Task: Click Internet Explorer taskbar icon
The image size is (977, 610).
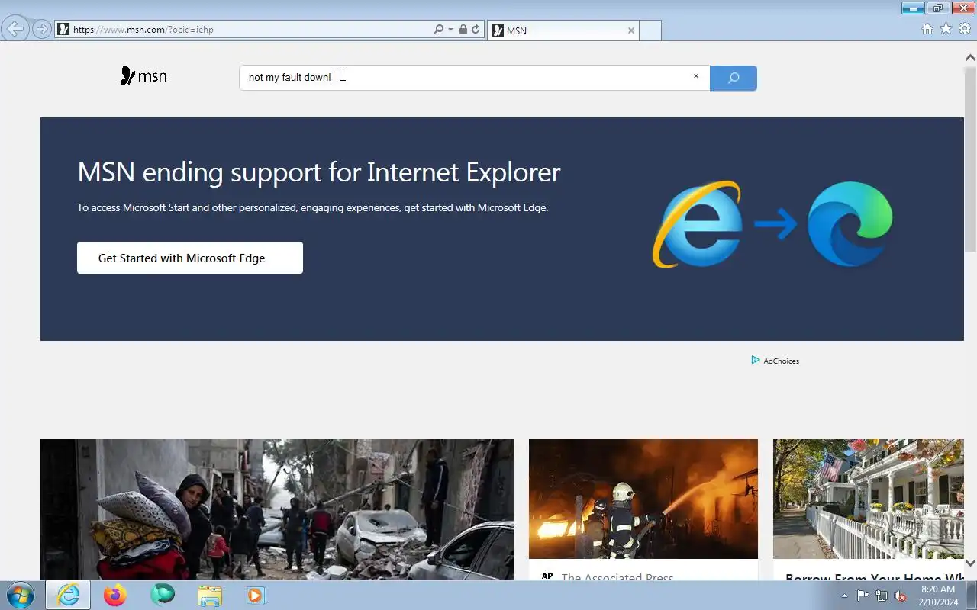Action: 68,595
